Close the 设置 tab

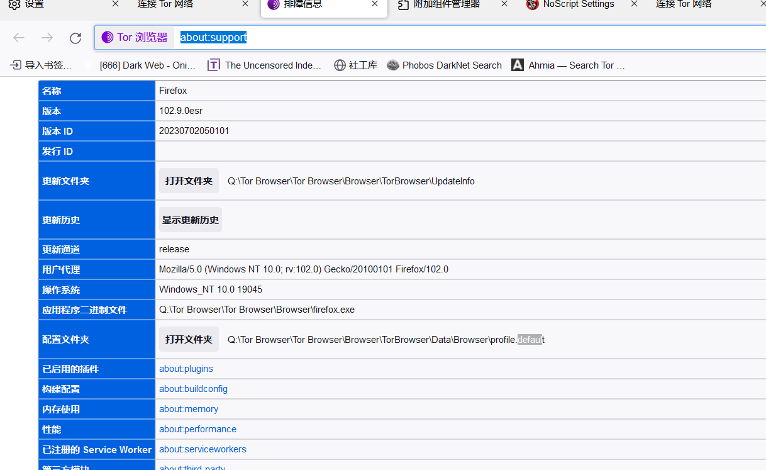tap(115, 4)
